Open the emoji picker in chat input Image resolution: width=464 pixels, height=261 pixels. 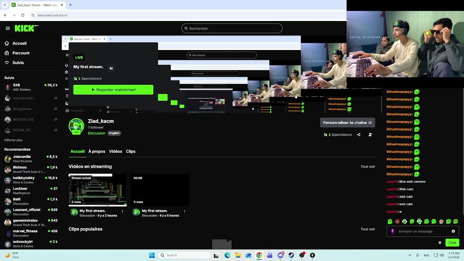click(453, 231)
